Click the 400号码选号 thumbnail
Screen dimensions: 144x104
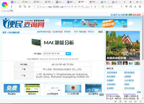click(x=53, y=89)
